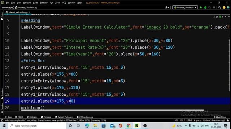
Task: Open the Edit menu
Action: (13, 3)
